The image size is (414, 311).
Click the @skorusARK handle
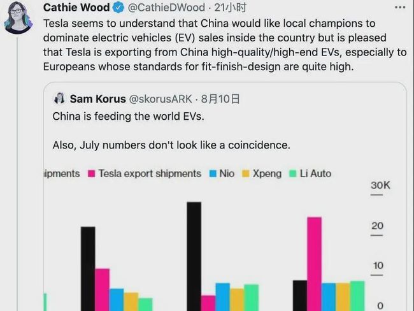[x=162, y=99]
